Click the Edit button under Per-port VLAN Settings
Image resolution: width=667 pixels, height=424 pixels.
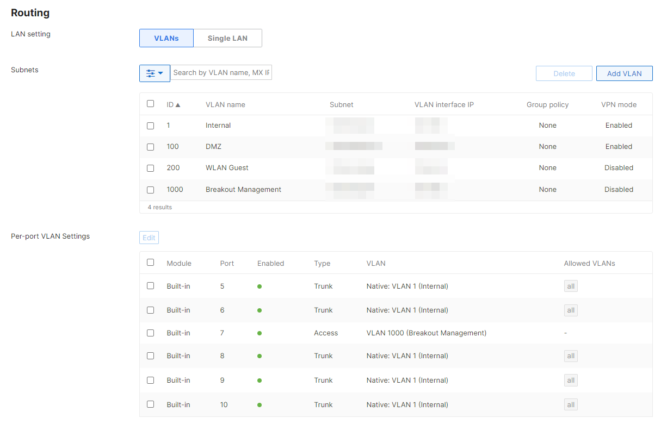(x=149, y=237)
